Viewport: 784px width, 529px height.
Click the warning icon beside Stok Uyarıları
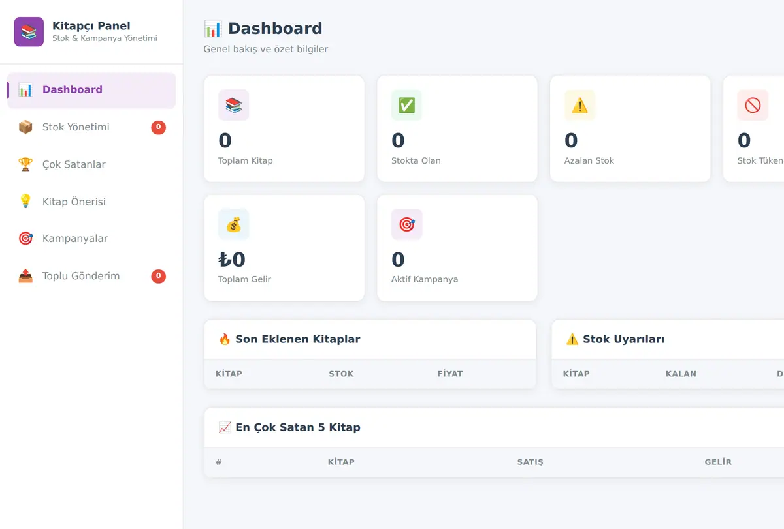572,339
